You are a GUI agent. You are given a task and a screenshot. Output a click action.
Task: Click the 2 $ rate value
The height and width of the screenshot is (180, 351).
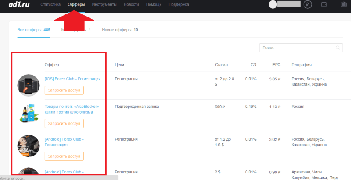click(x=218, y=172)
